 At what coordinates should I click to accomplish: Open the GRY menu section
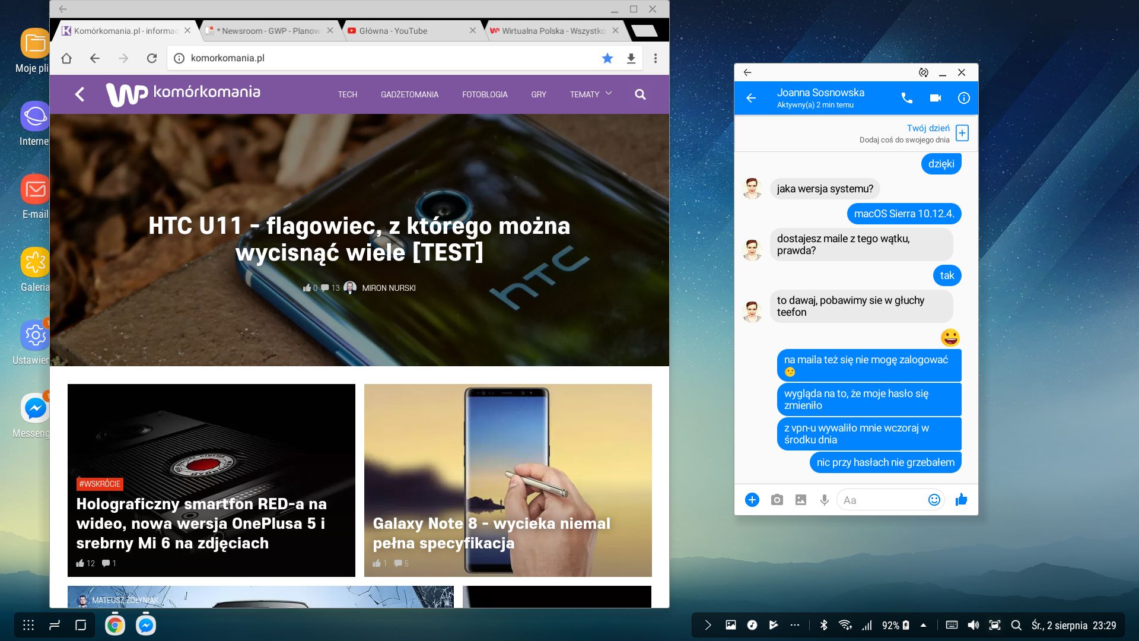pos(539,94)
